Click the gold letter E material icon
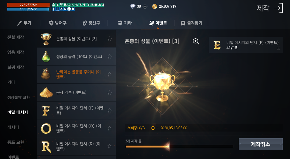Viewport: 290px width, 159px height. 217,45
